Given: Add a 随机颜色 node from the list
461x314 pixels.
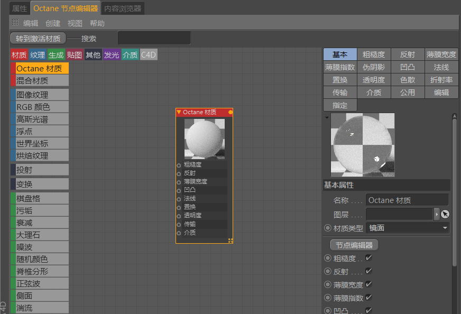Looking at the screenshot, I should click(40, 259).
